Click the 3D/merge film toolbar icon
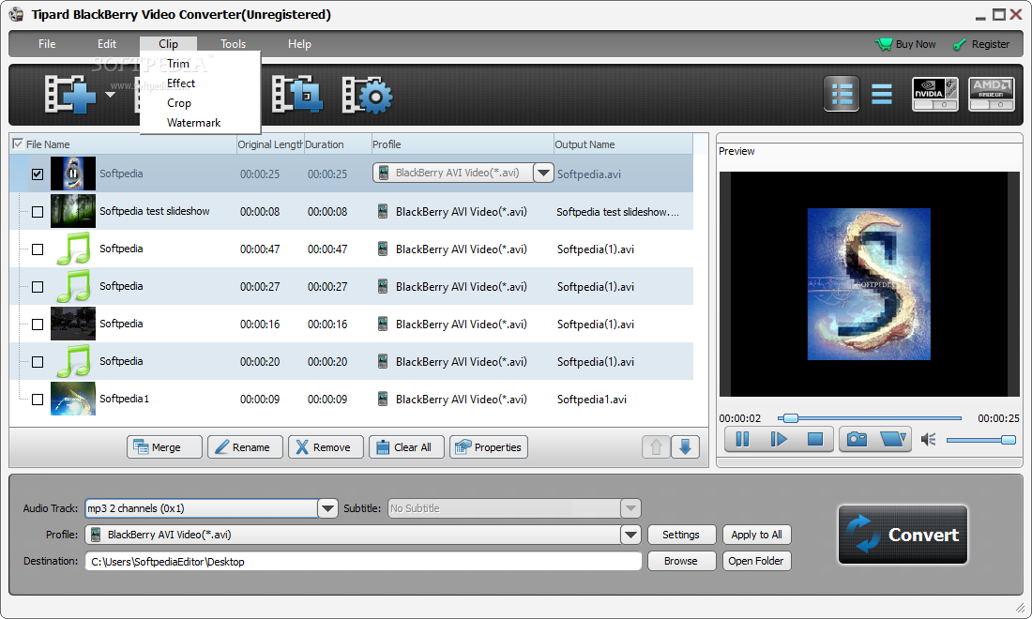The image size is (1032, 619). (296, 94)
